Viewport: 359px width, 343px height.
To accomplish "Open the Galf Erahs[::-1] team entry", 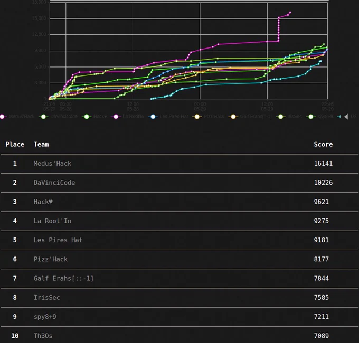I will tap(64, 278).
